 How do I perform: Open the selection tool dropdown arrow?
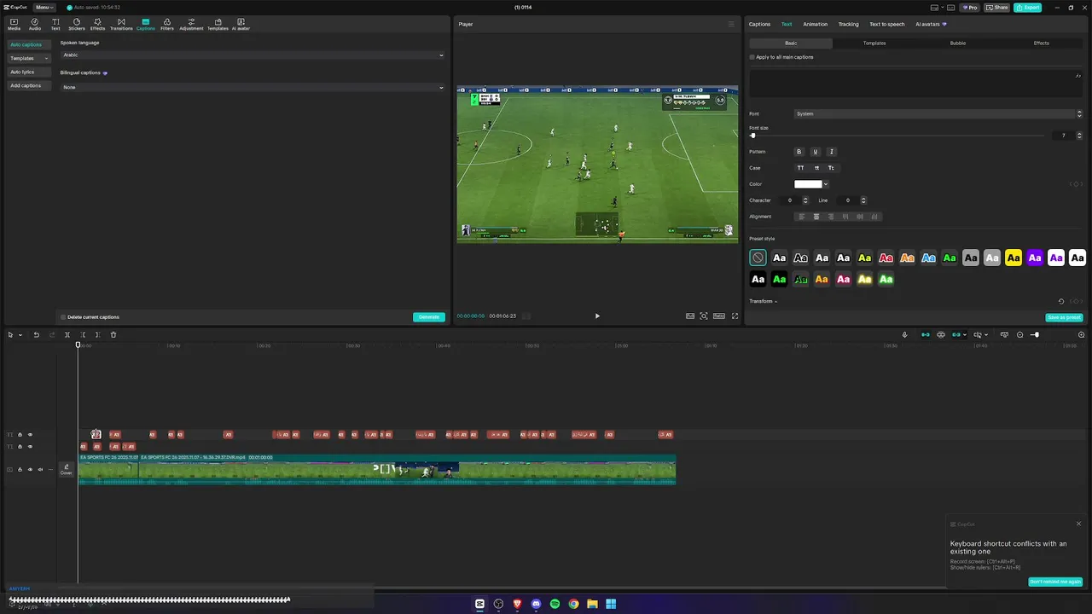[x=20, y=334]
